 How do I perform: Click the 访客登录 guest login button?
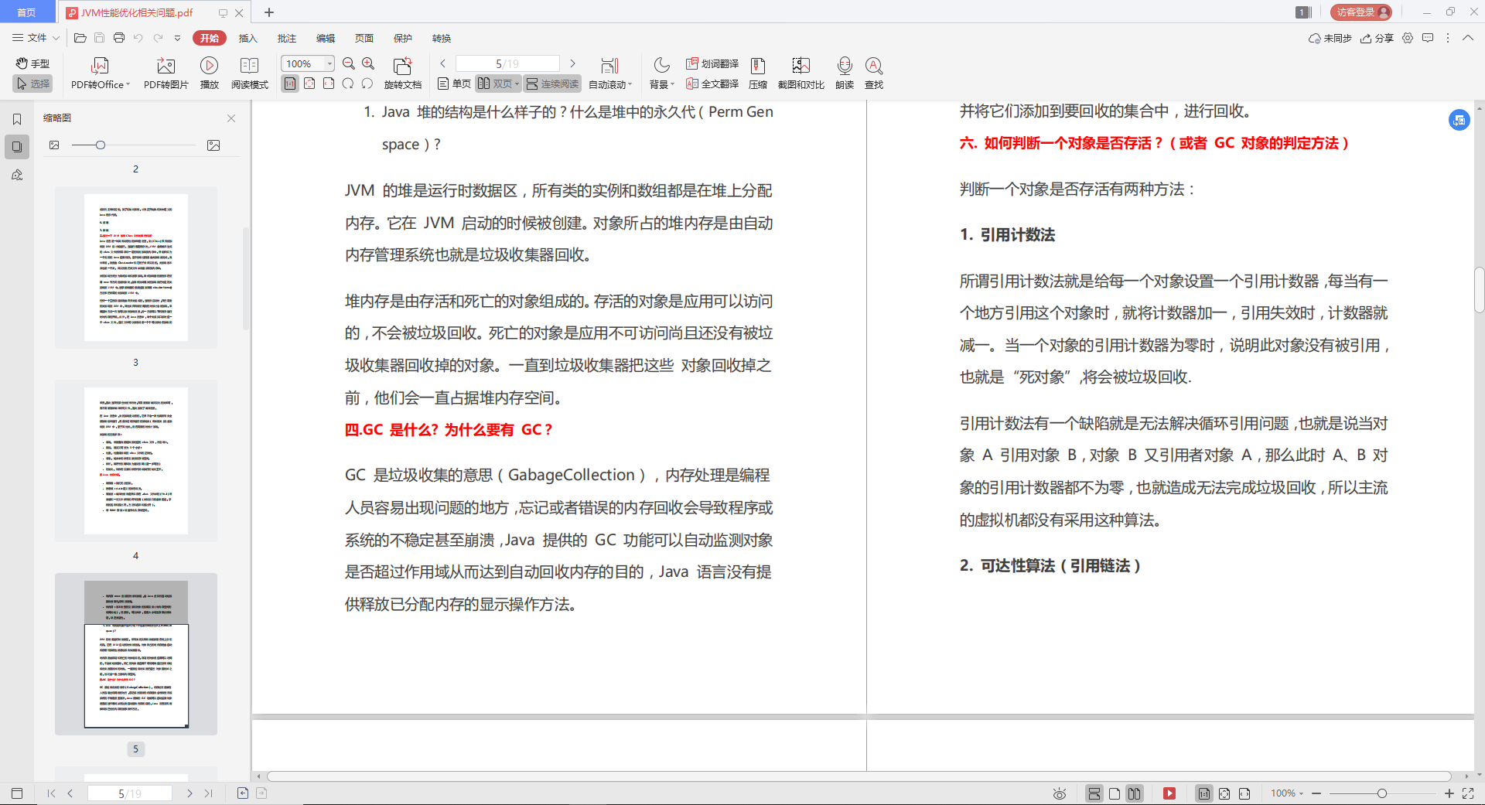pos(1360,12)
